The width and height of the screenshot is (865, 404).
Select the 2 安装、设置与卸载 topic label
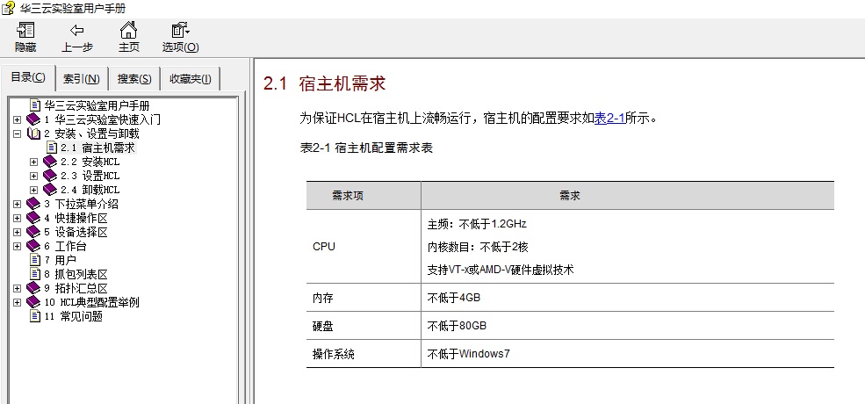pos(91,133)
